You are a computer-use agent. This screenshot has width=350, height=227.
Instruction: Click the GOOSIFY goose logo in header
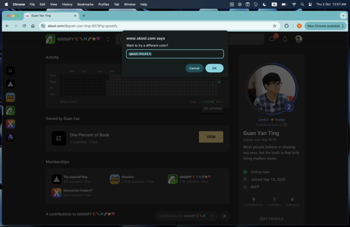pos(51,39)
